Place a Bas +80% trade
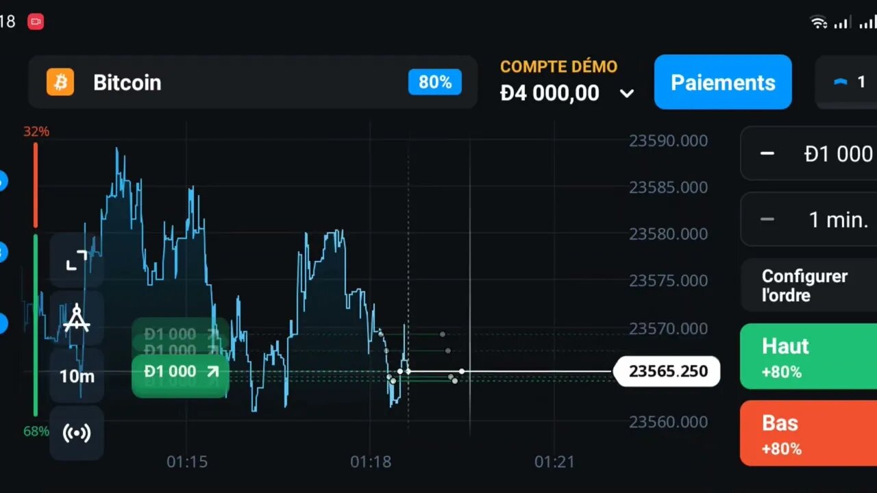Viewport: 877px width, 493px height. 808,433
